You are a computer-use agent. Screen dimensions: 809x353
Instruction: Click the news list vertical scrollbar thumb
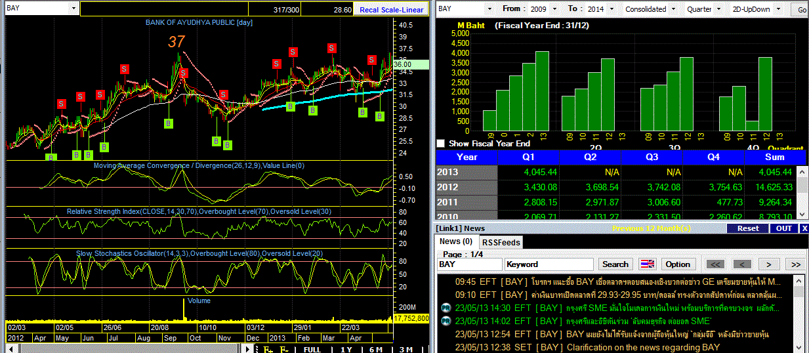pyautogui.click(x=799, y=293)
